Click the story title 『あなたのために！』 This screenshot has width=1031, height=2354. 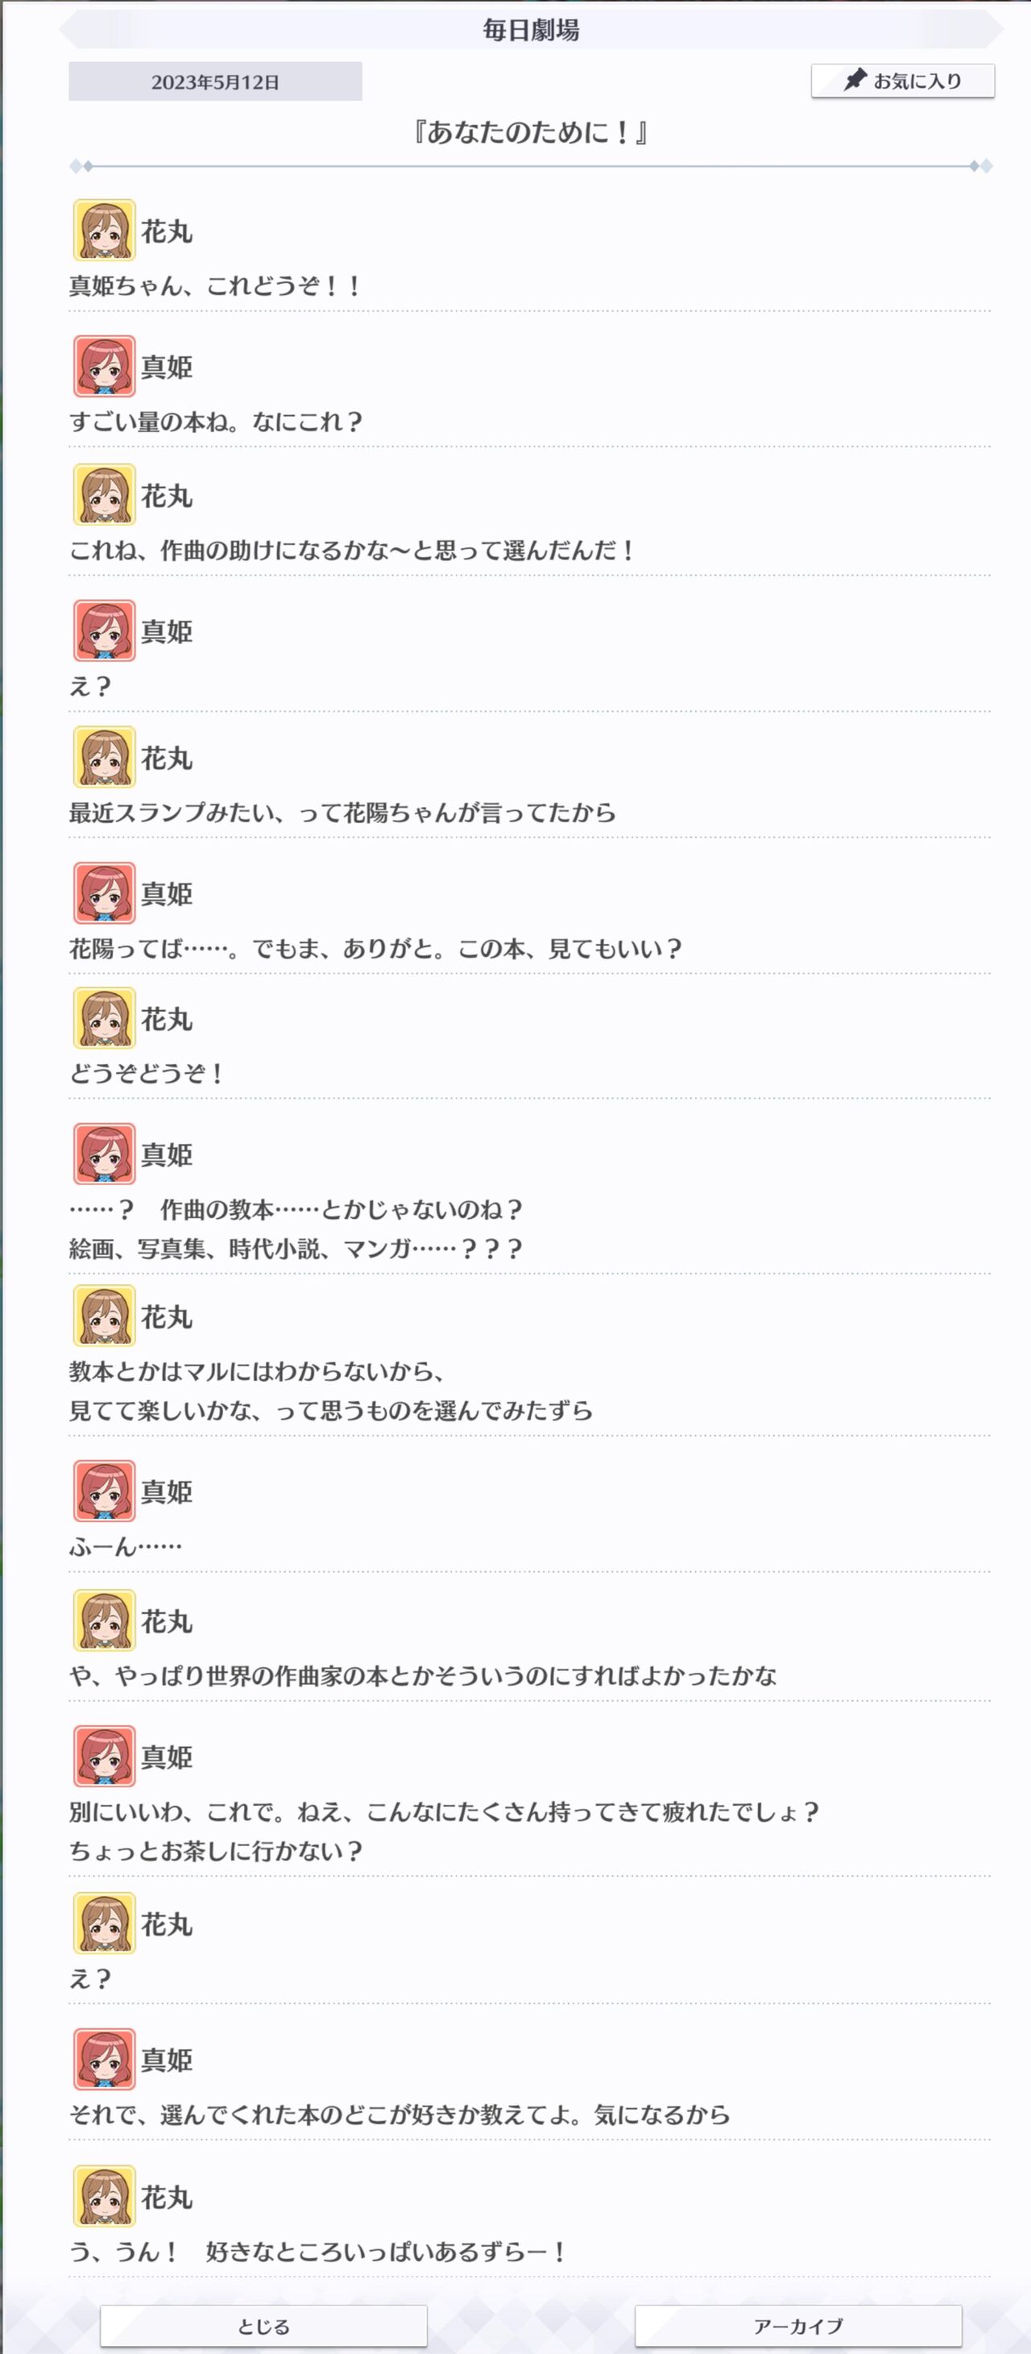click(x=531, y=132)
